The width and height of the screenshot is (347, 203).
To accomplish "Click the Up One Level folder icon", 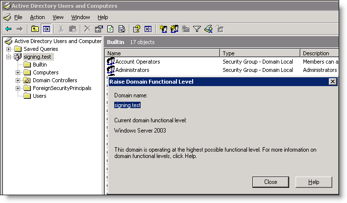I will pyautogui.click(x=35, y=29).
